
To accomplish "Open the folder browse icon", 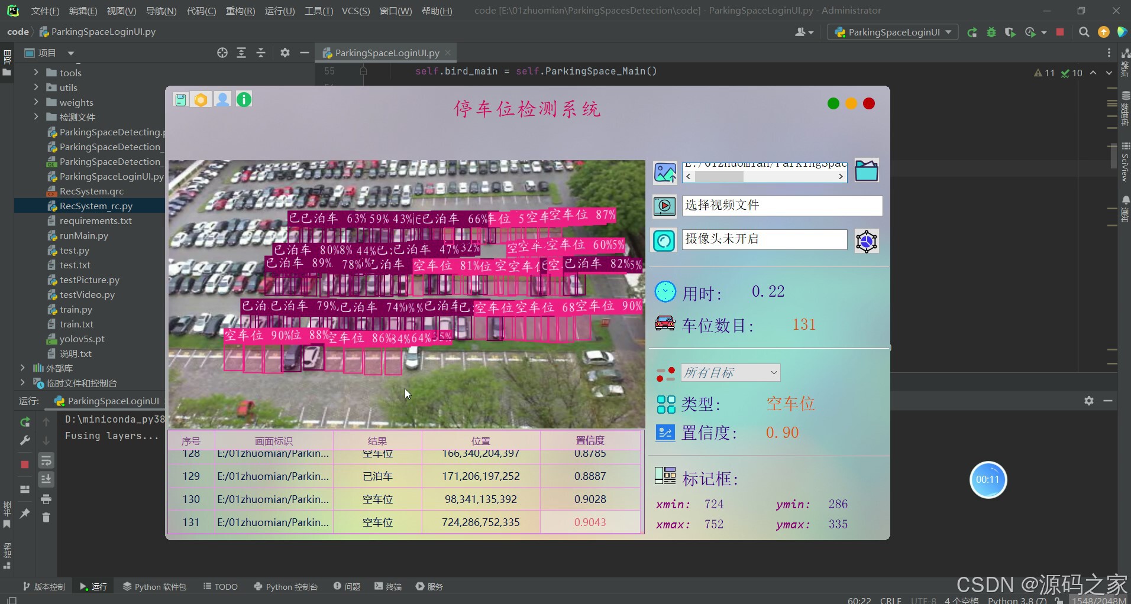I will coord(867,171).
